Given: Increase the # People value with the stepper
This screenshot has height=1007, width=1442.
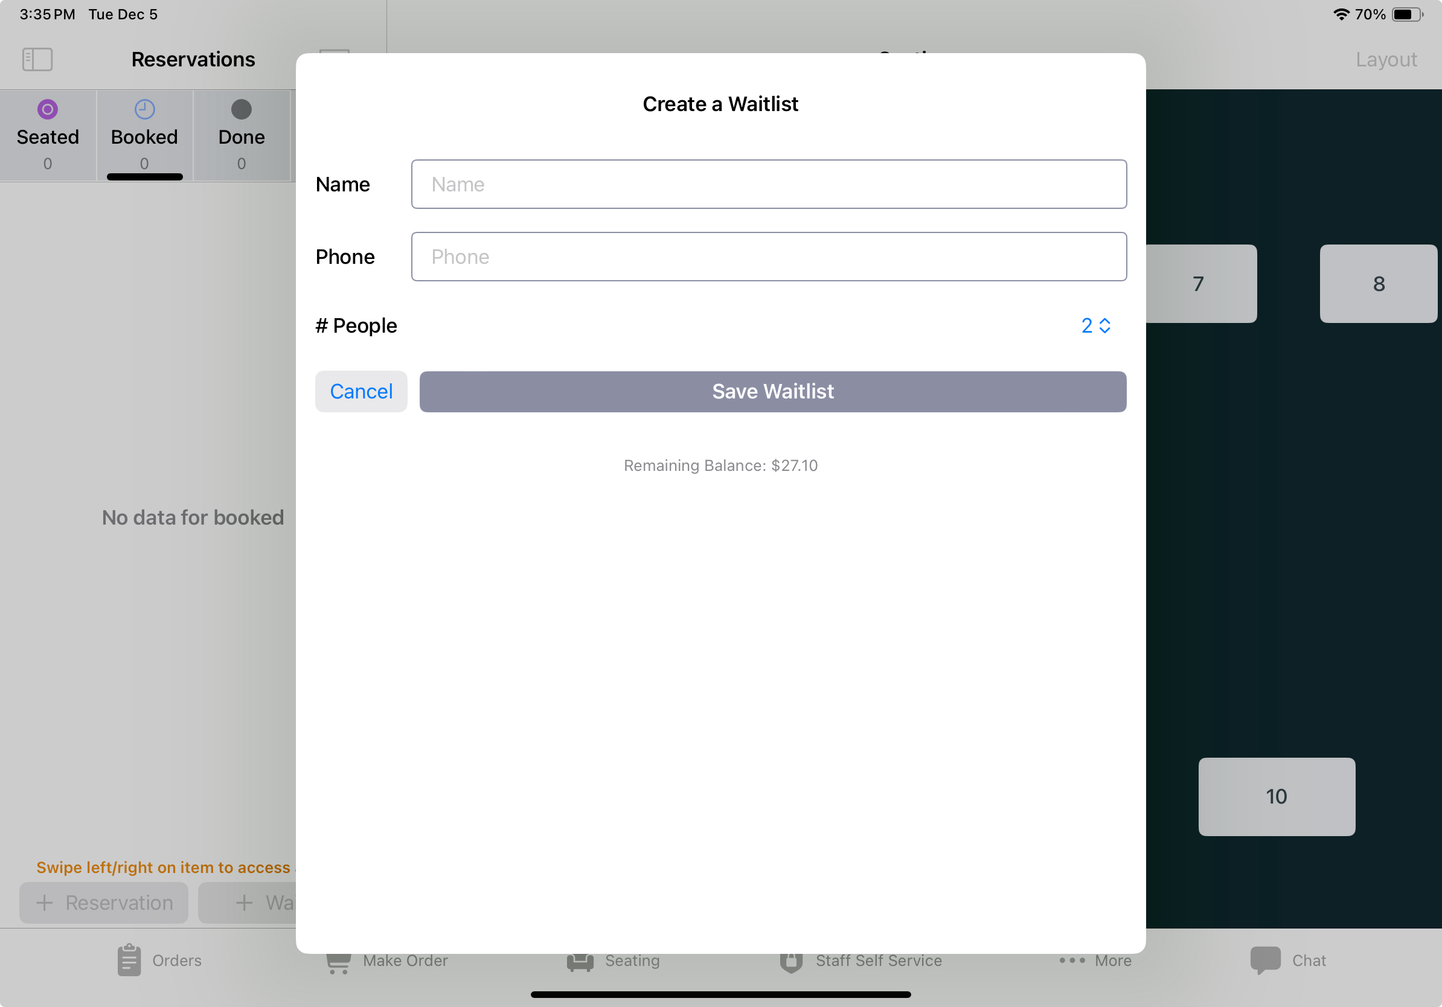Looking at the screenshot, I should tap(1104, 321).
